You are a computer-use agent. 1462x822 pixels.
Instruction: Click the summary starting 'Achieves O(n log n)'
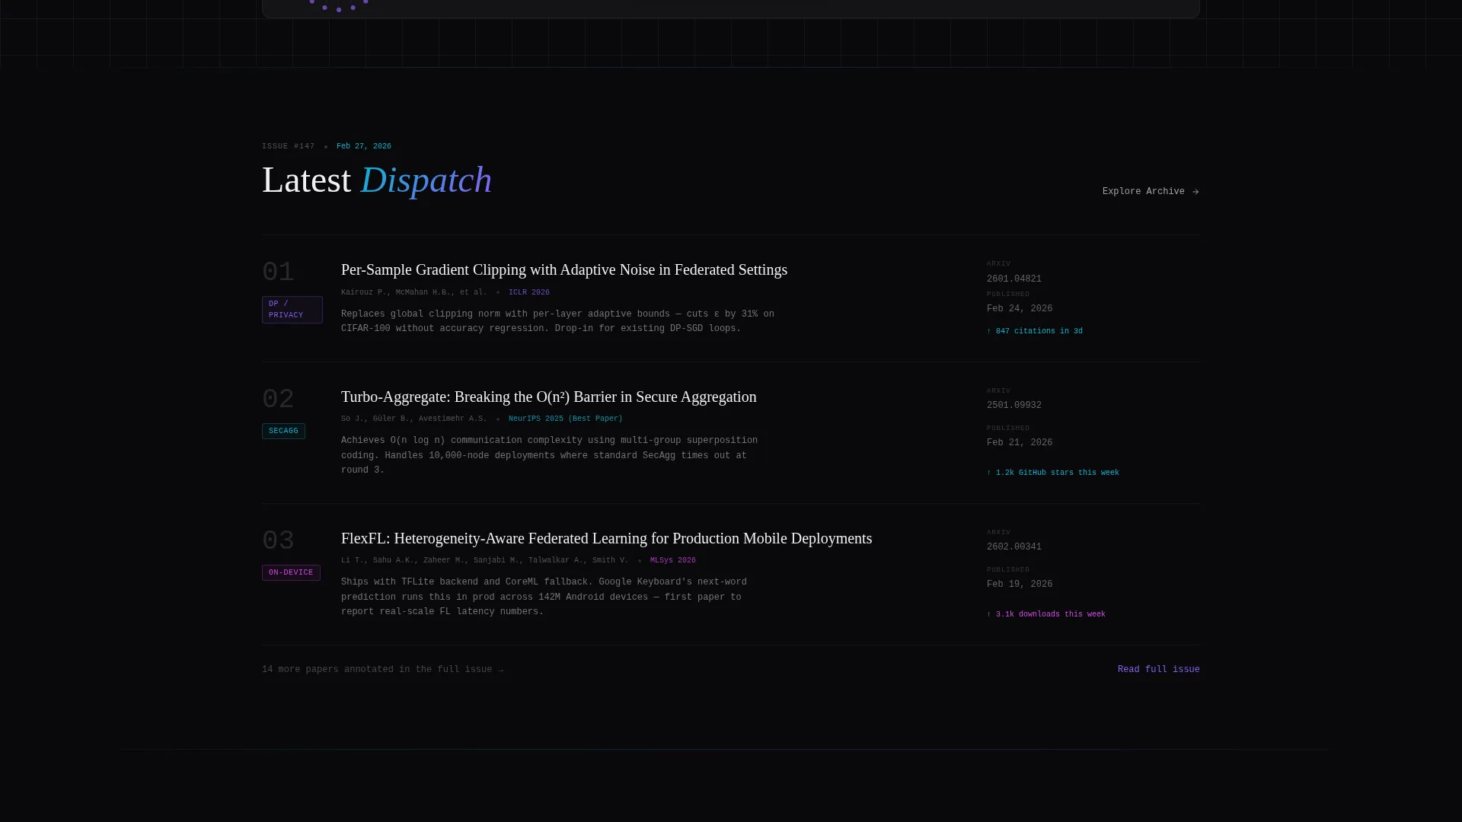(x=550, y=455)
